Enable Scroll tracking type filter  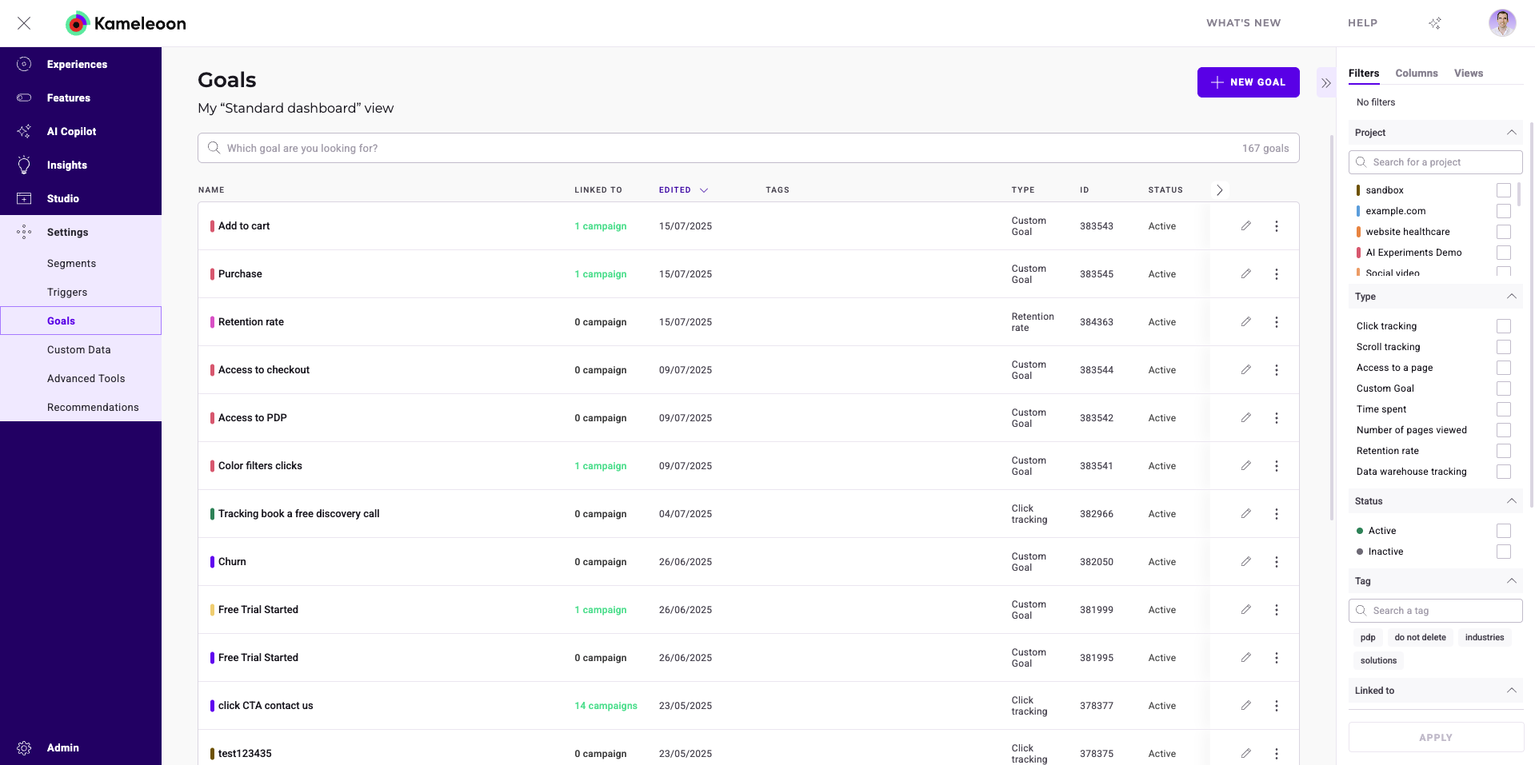pyautogui.click(x=1503, y=347)
